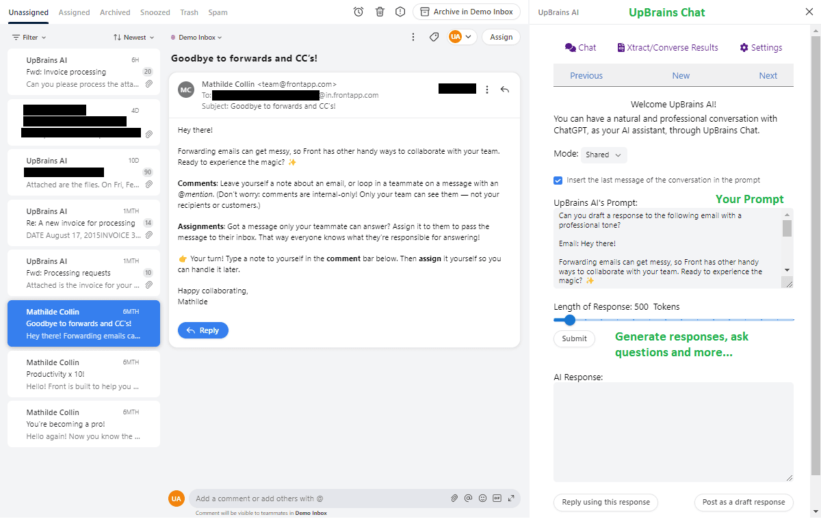Open emoji picker in comment bar
The image size is (821, 519).
(x=483, y=498)
